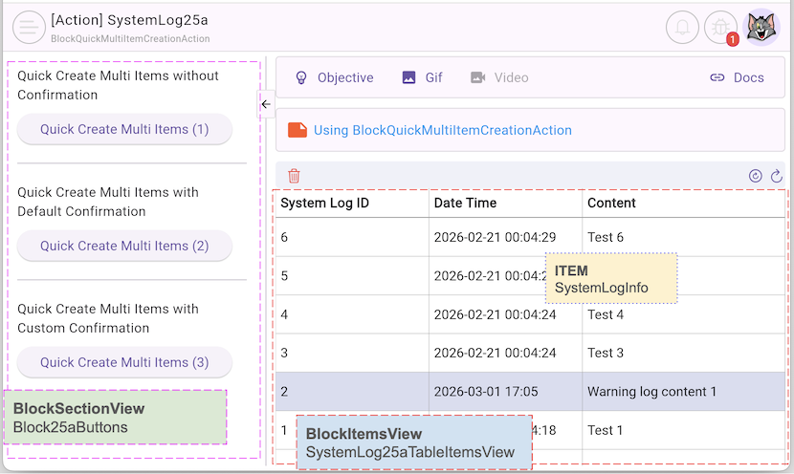Click the System Log ID column header
Image resolution: width=794 pixels, height=474 pixels.
pyautogui.click(x=325, y=203)
